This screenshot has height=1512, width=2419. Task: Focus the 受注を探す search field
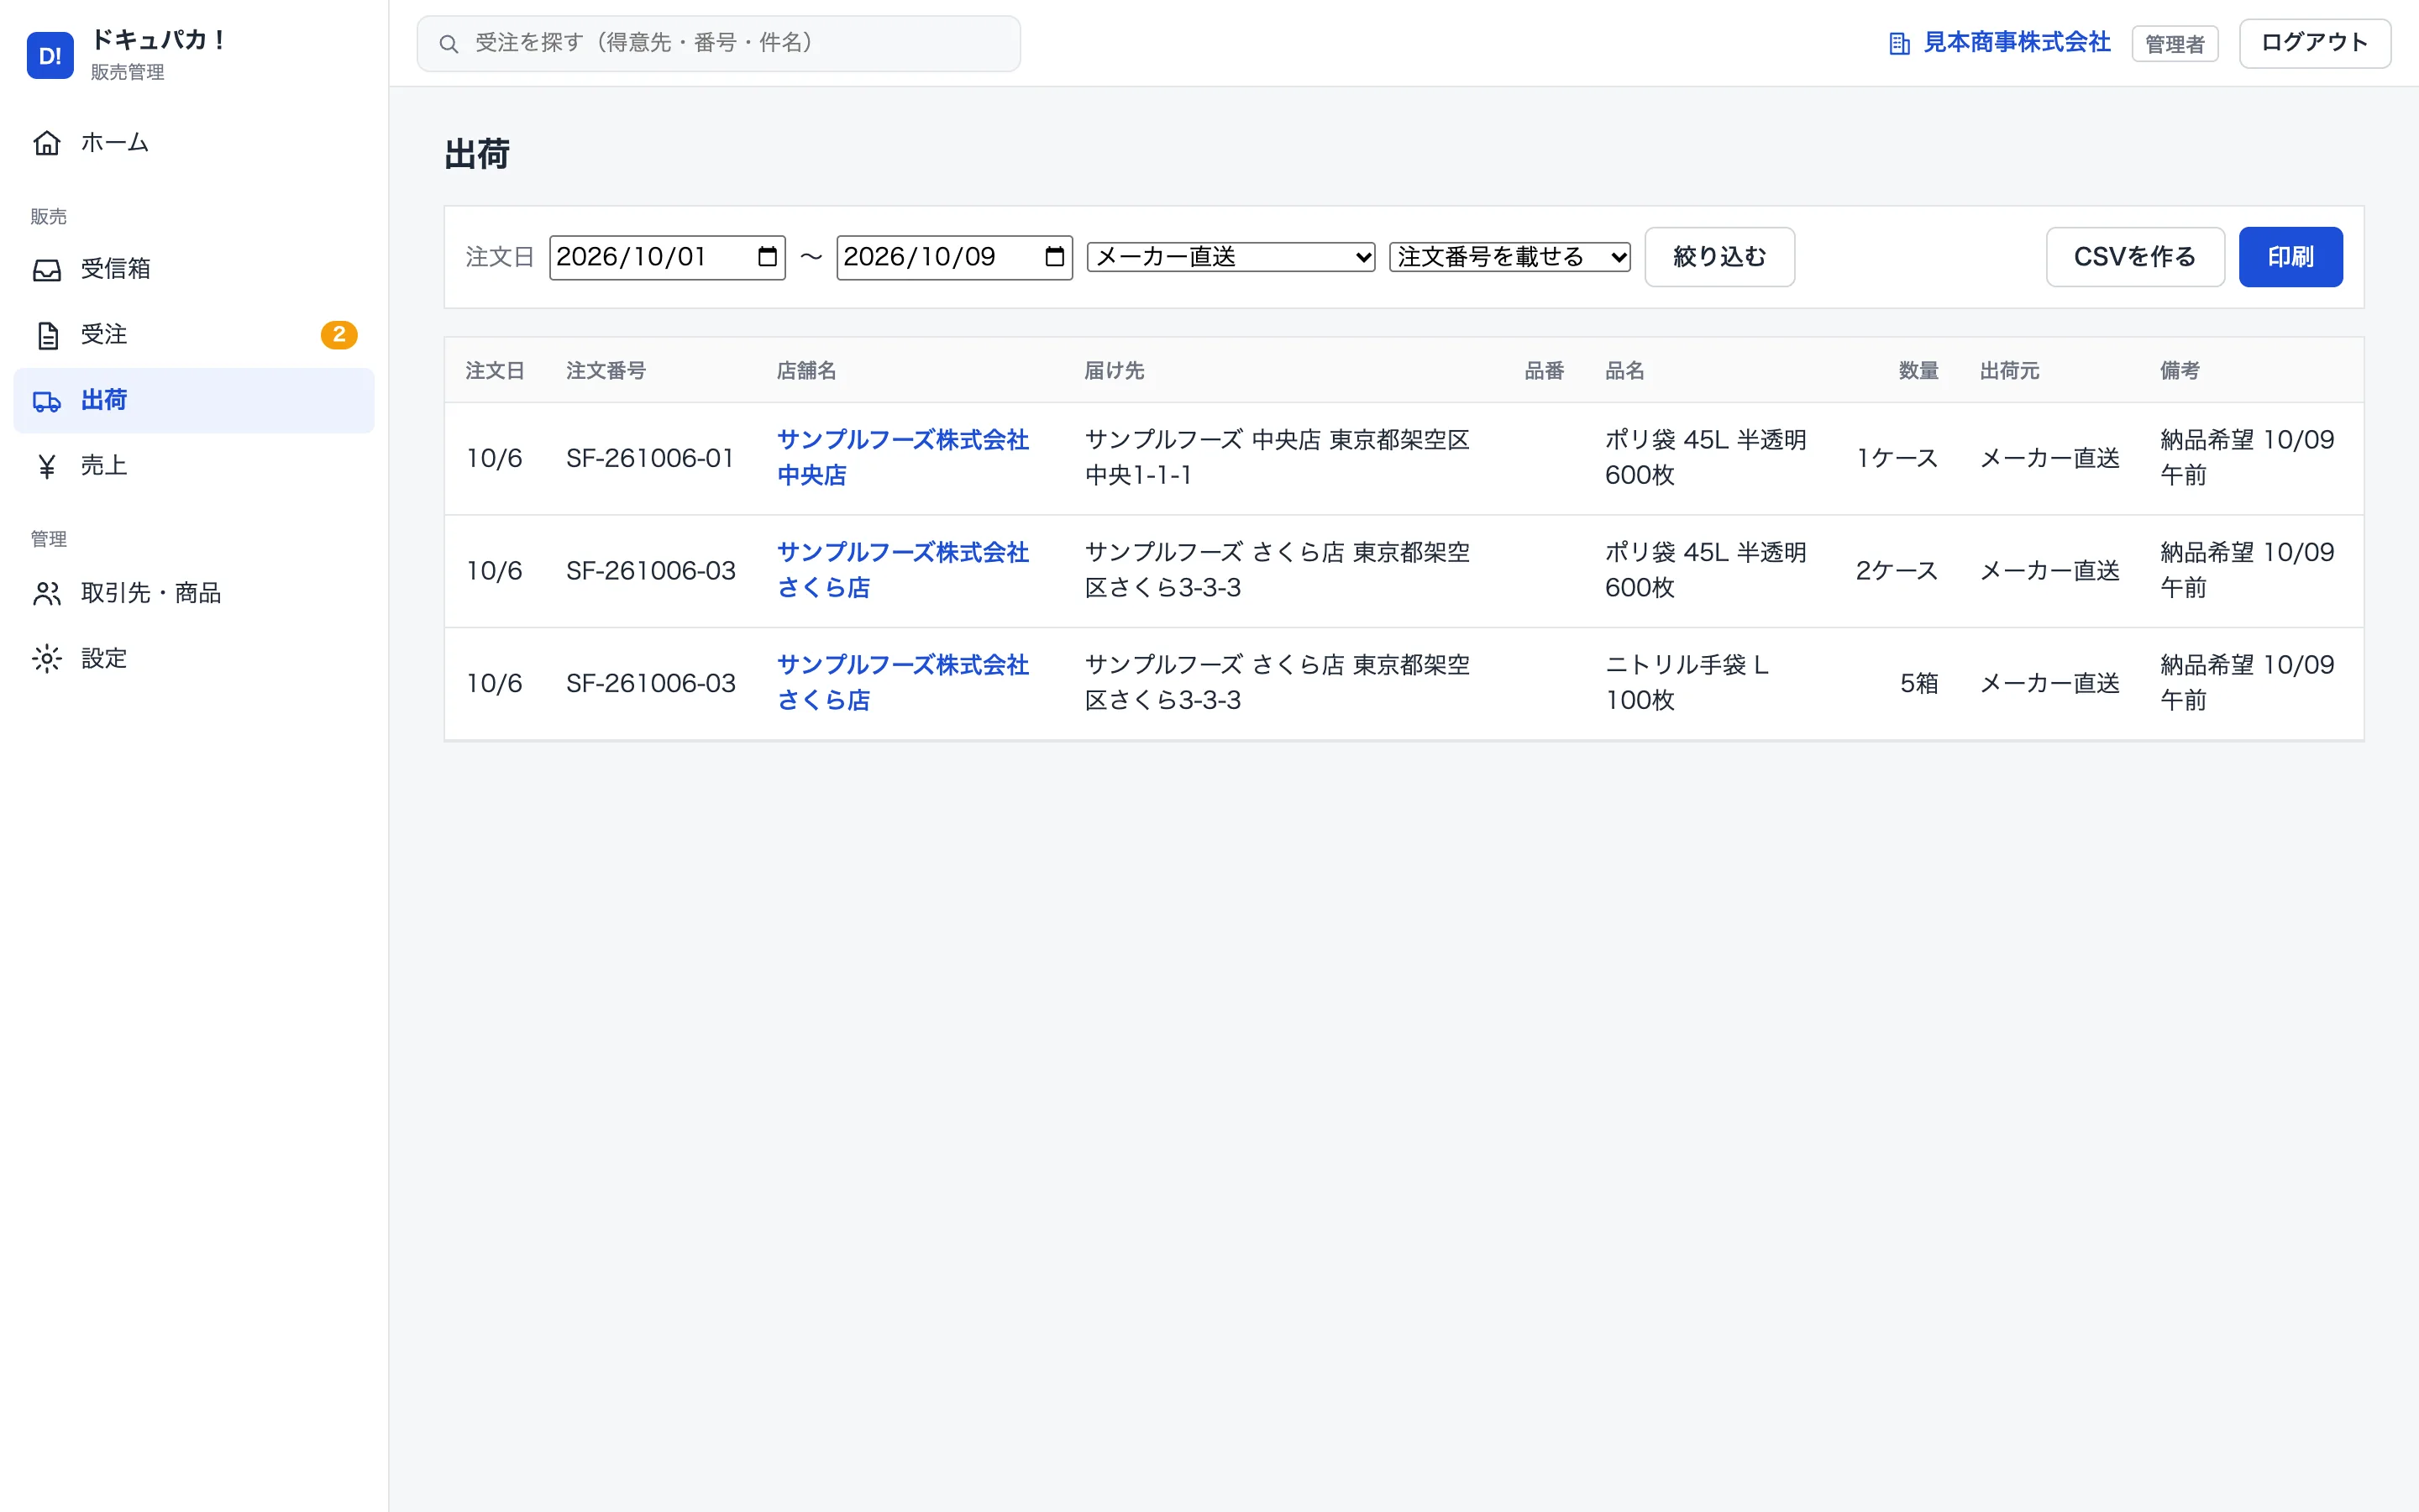pyautogui.click(x=719, y=43)
